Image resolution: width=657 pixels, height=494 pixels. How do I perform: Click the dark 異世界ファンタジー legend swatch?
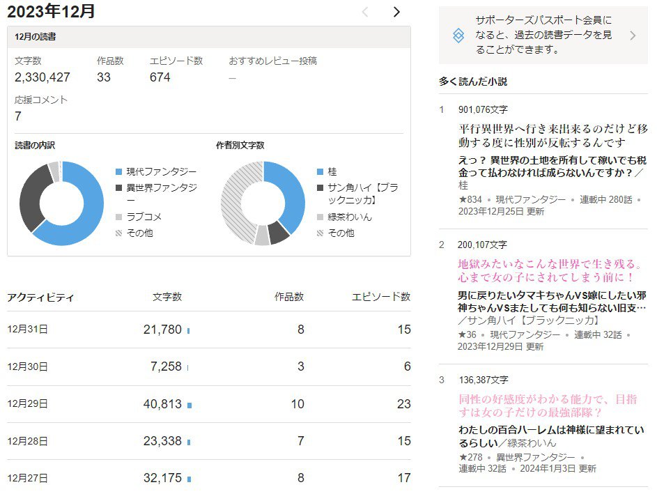click(x=118, y=187)
